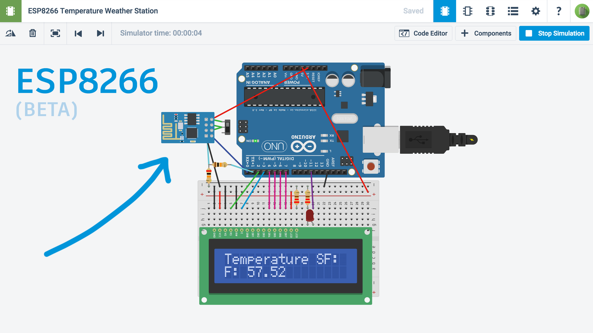Open the schematic view icon
This screenshot has width=593, height=333.
(467, 11)
